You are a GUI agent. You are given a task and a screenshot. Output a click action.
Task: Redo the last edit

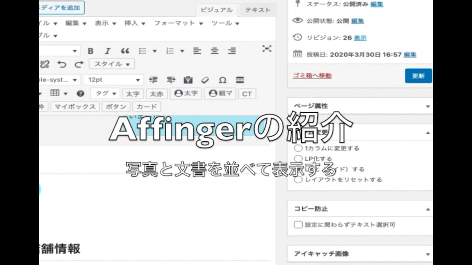[x=79, y=64]
